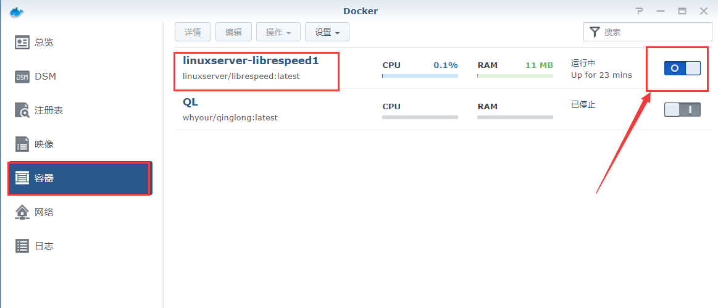This screenshot has width=718, height=308.
Task: Turn off the linuxserver-librespeed1 container switch
Action: (682, 69)
